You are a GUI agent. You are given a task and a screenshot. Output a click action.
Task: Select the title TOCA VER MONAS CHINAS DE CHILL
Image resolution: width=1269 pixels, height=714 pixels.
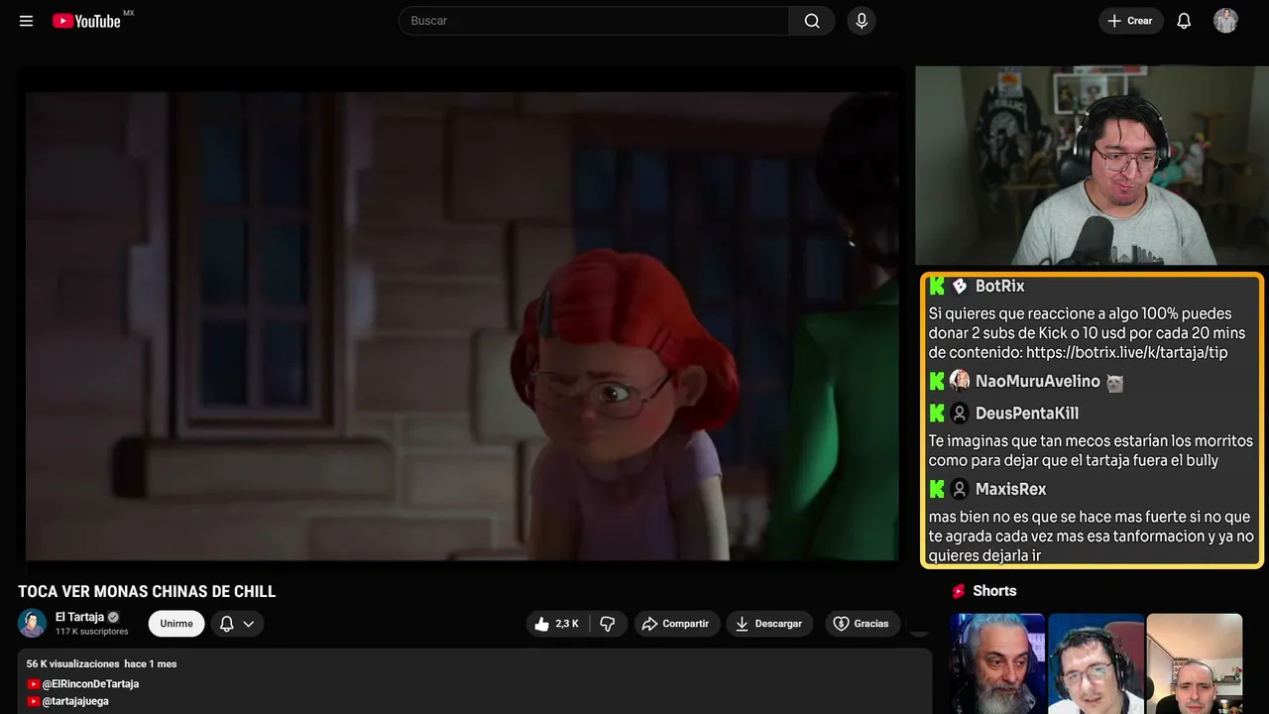coord(147,592)
